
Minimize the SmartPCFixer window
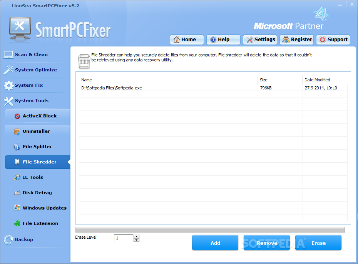click(x=340, y=4)
